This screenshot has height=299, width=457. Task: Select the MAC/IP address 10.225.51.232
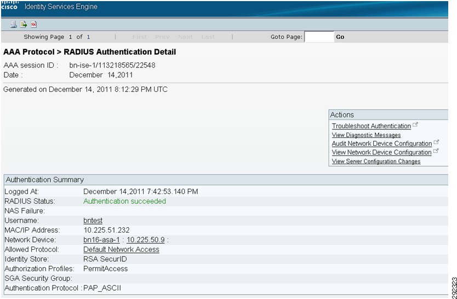coord(106,231)
